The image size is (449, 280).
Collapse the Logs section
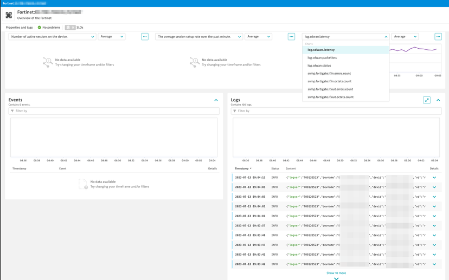point(438,100)
